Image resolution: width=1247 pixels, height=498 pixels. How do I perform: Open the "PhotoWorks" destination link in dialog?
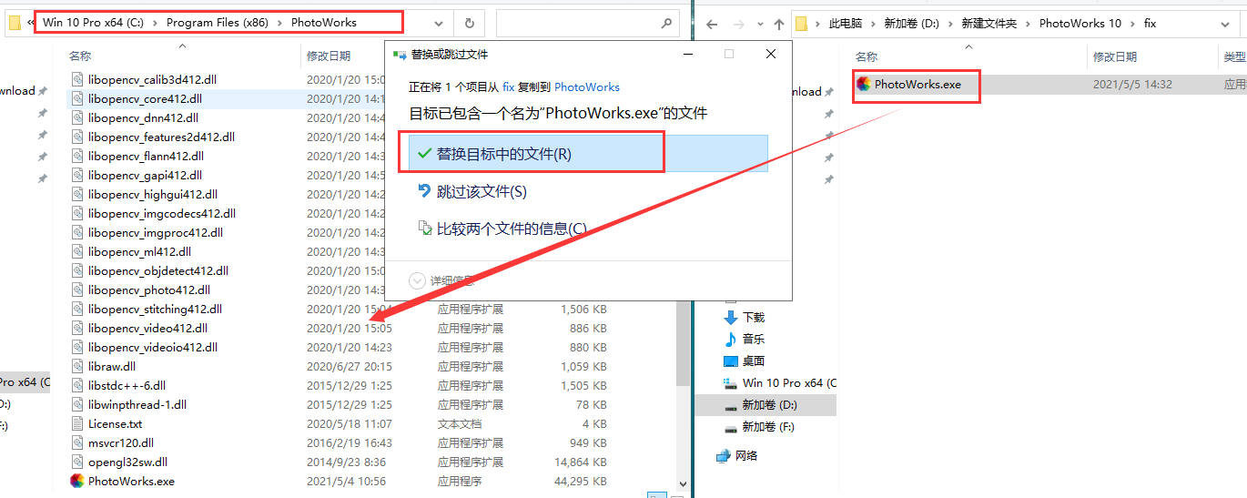[x=587, y=87]
